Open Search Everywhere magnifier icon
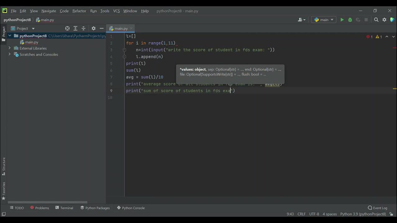The height and width of the screenshot is (223, 397). click(x=376, y=20)
